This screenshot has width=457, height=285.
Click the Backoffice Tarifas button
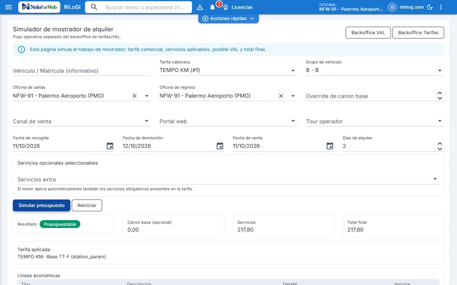[x=418, y=32]
